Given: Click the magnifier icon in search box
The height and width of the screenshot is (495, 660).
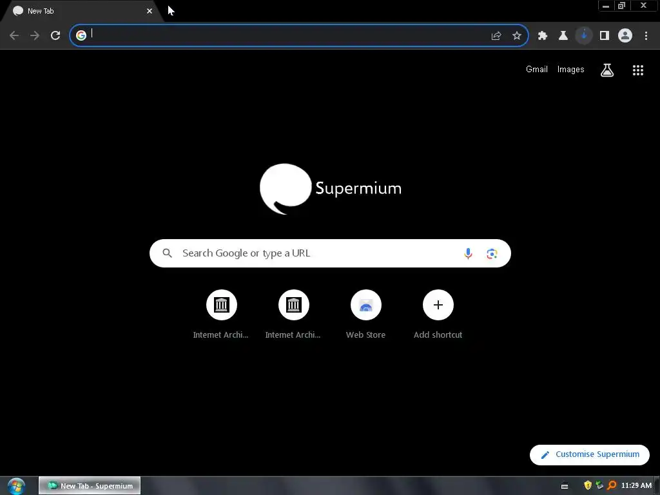Looking at the screenshot, I should tap(168, 253).
